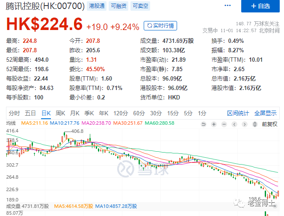The width and height of the screenshot is (284, 216).
Task: Open the three-dot more options menu
Action: tap(228, 6)
